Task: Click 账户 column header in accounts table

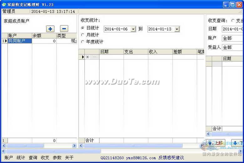Action: 20,36
